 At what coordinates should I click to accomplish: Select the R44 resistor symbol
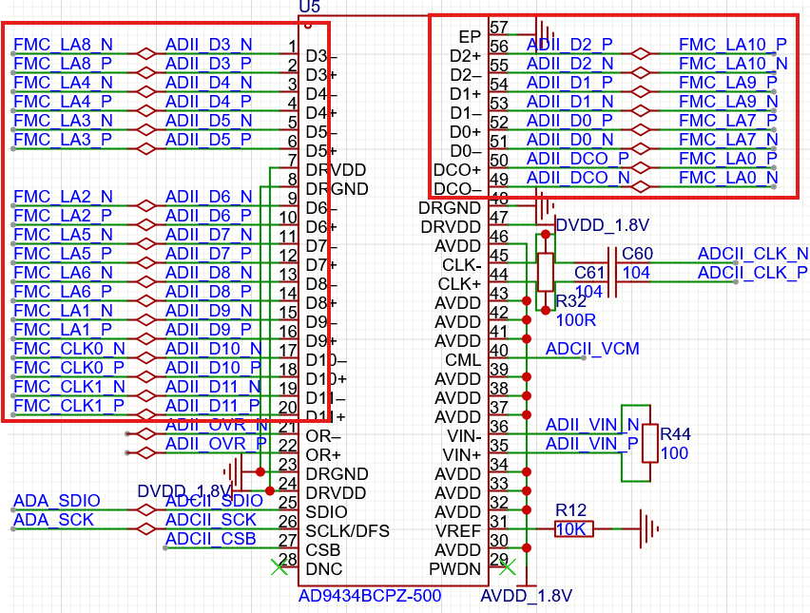pos(650,444)
